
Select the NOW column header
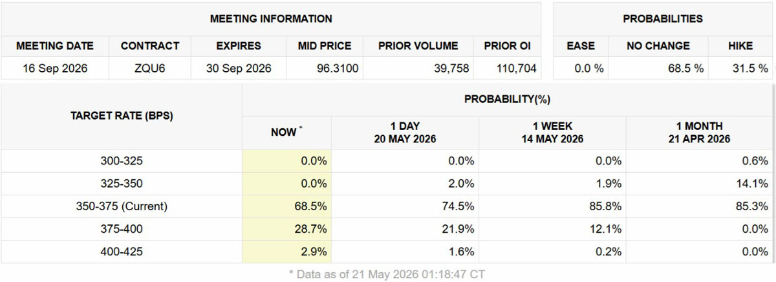tap(286, 132)
